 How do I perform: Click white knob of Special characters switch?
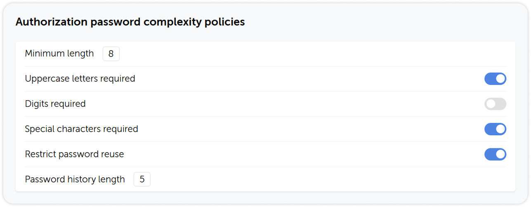pyautogui.click(x=500, y=129)
